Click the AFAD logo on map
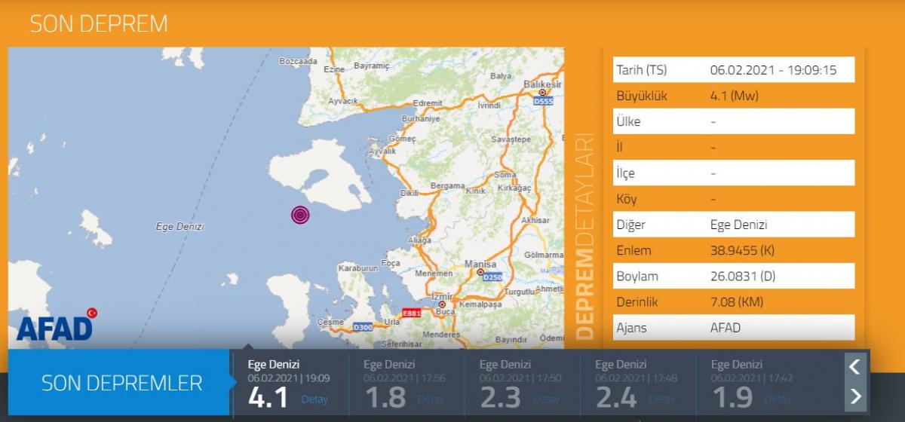This screenshot has height=422, width=905. 56,326
